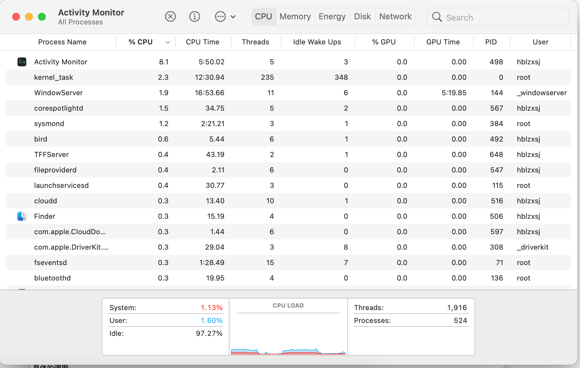Sort by CPU Time column header

pyautogui.click(x=202, y=42)
